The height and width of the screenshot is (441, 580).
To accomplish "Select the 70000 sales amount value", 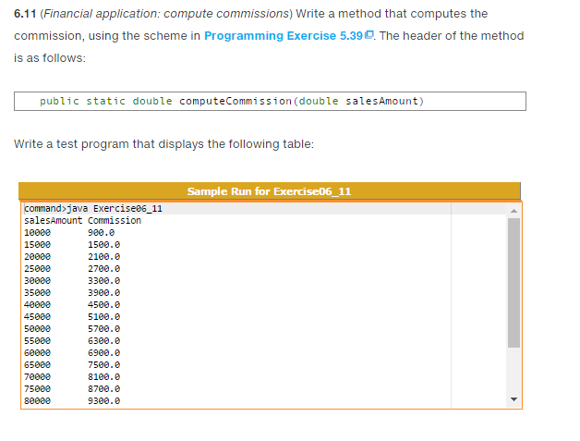I will (x=37, y=377).
